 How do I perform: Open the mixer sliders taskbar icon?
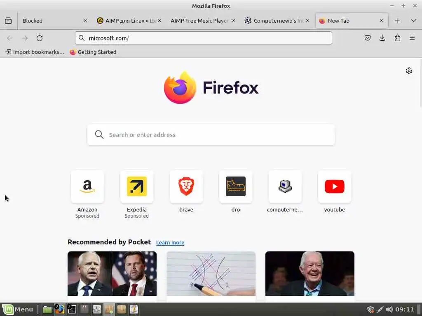(96, 309)
